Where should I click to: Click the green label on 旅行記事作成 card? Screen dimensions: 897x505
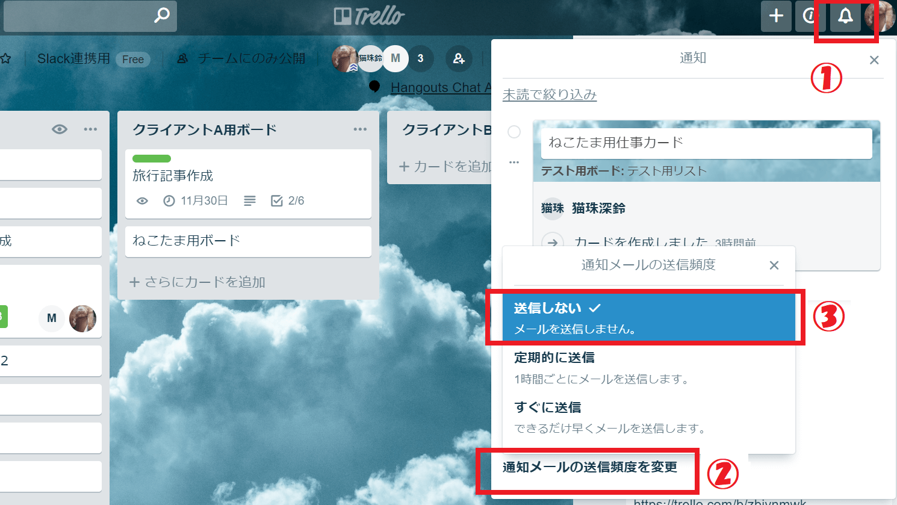(x=152, y=159)
